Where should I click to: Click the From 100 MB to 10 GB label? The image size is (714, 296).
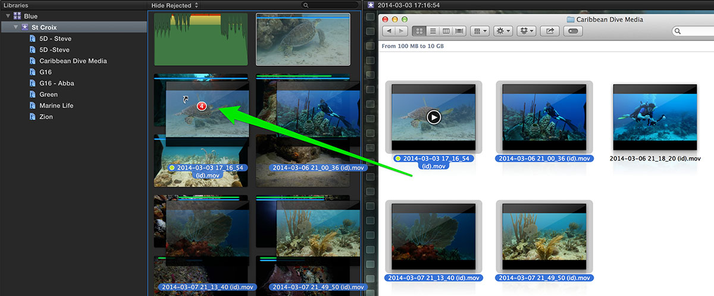click(413, 46)
